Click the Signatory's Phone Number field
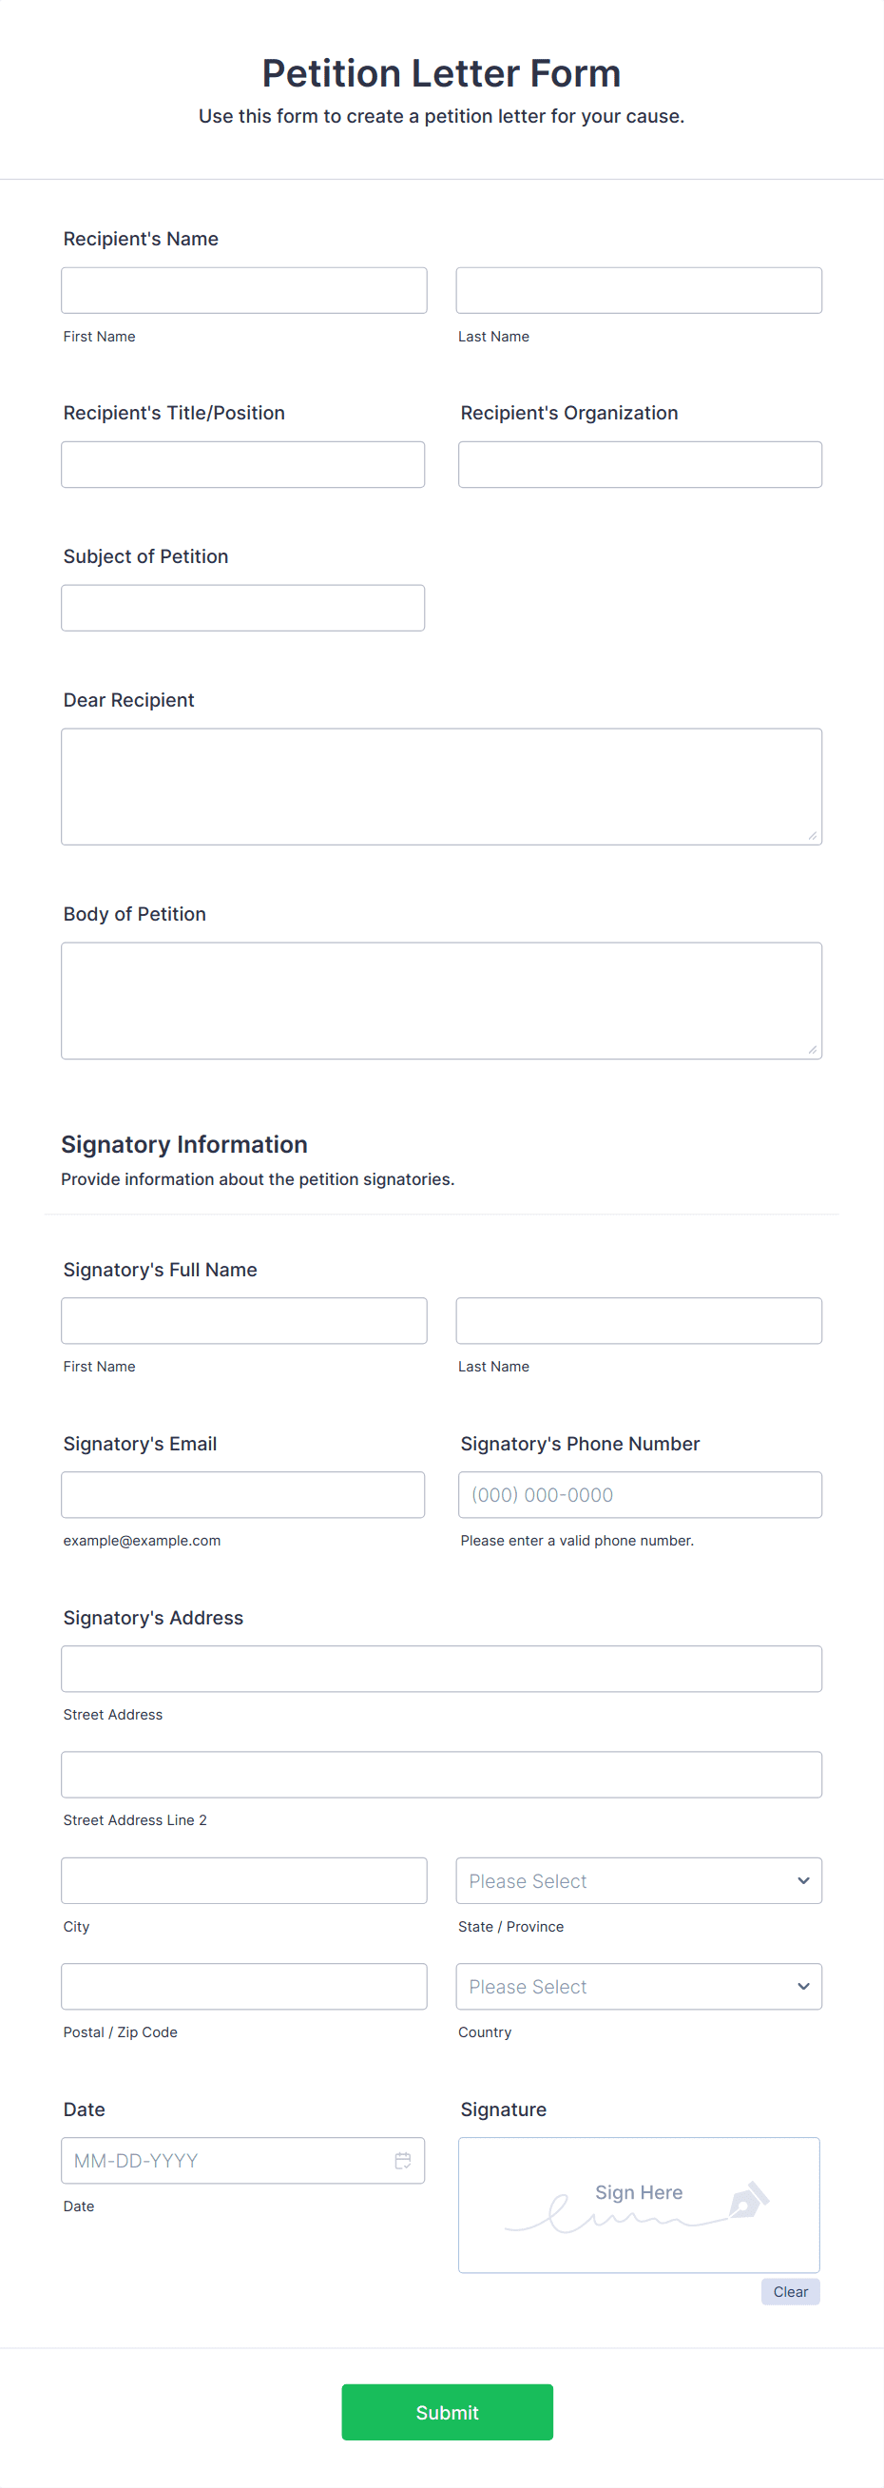The height and width of the screenshot is (2488, 884). point(639,1493)
